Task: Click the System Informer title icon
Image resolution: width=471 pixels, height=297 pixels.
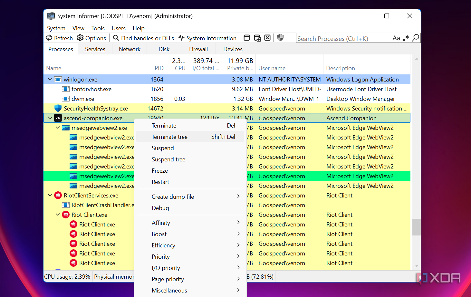Action: tap(51, 16)
